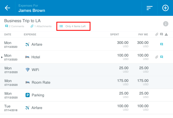Open the Parking expense entry

pyautogui.click(x=38, y=95)
